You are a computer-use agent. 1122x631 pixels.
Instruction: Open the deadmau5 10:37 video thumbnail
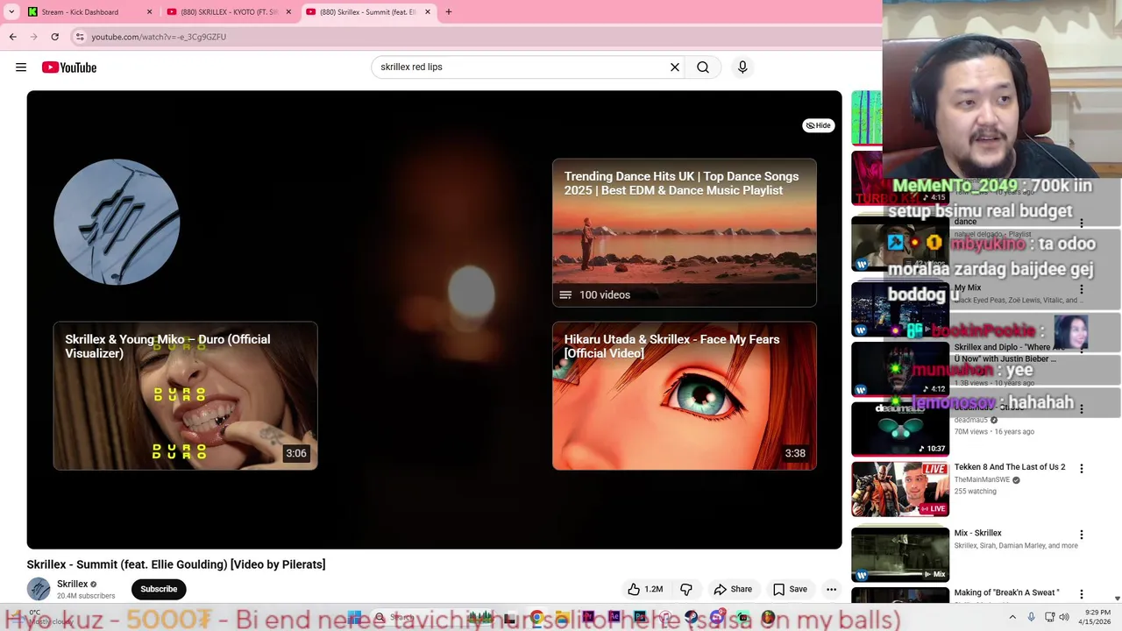tap(900, 429)
